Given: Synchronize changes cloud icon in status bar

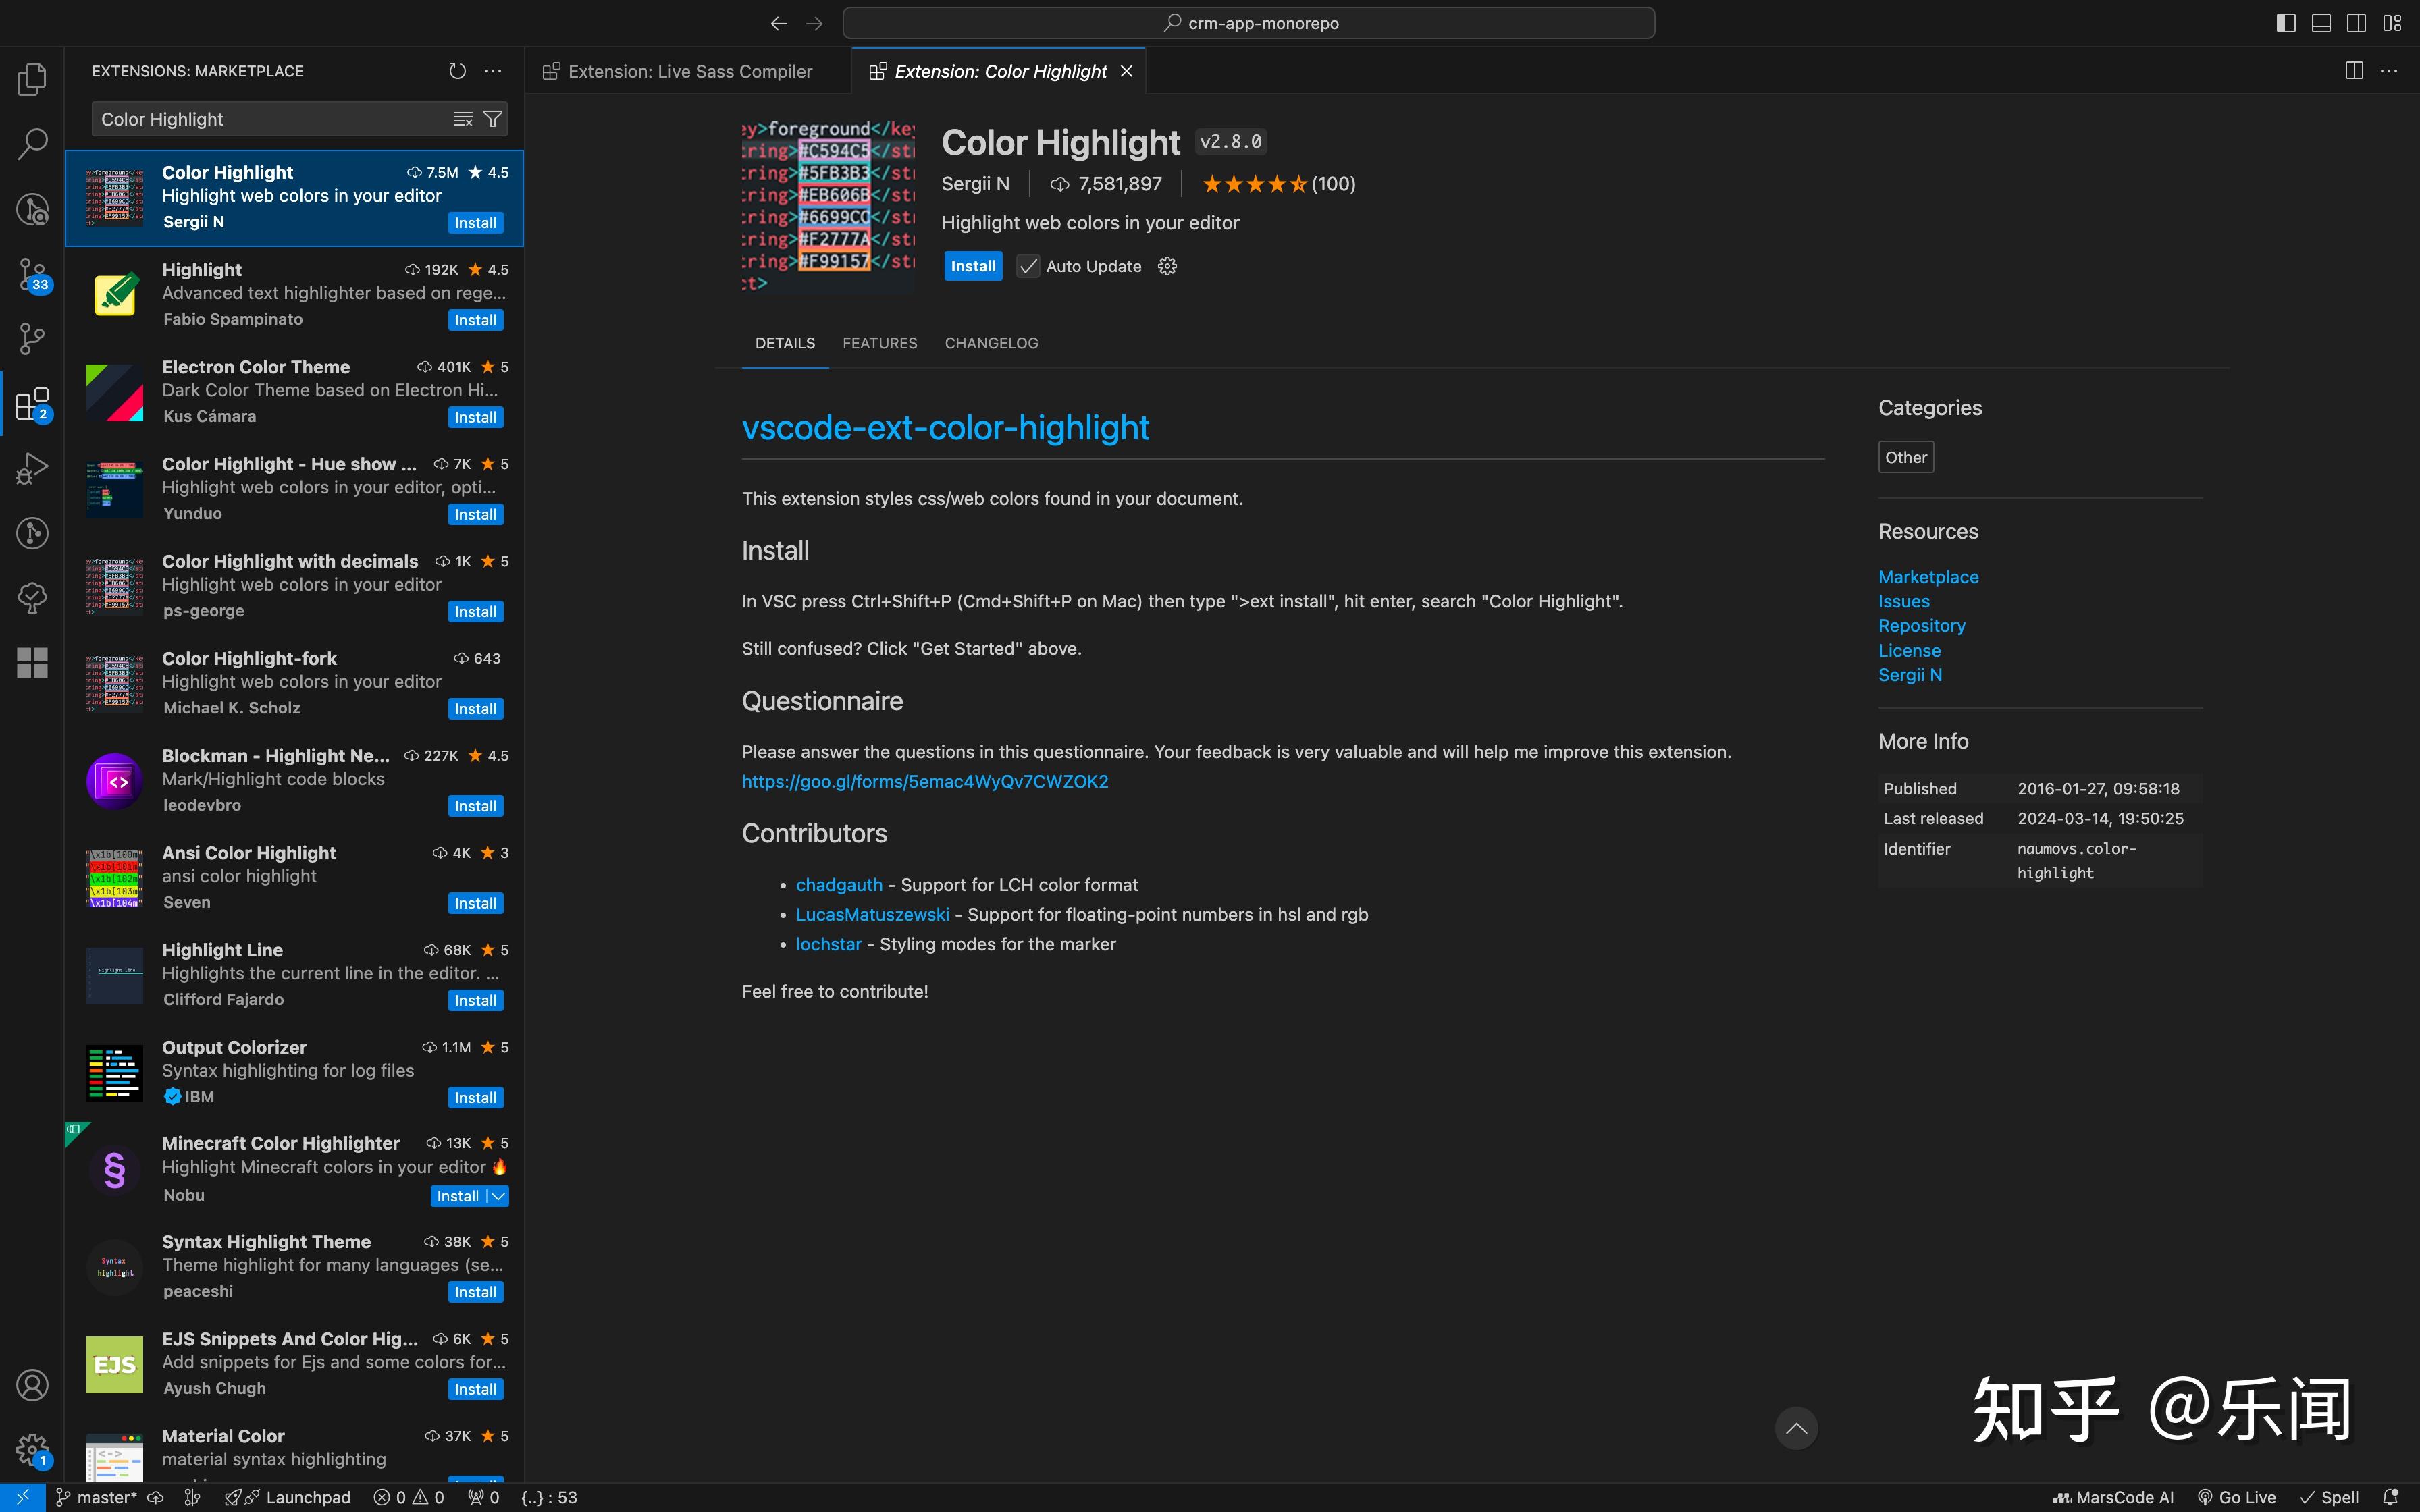Looking at the screenshot, I should (x=155, y=1497).
